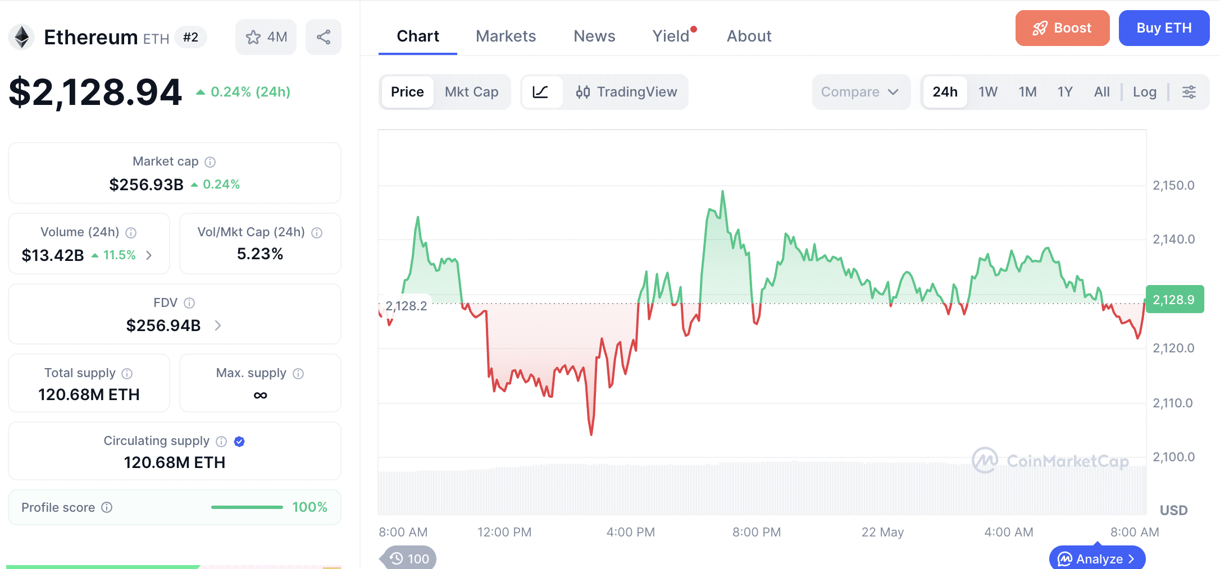Click the verified circulating supply badge

pos(239,442)
